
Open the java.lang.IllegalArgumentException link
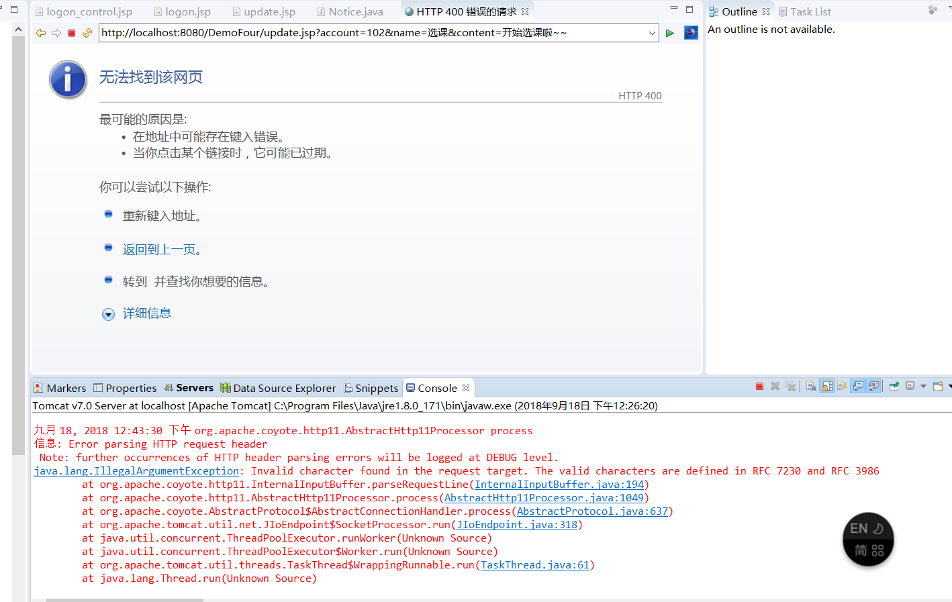(x=136, y=471)
